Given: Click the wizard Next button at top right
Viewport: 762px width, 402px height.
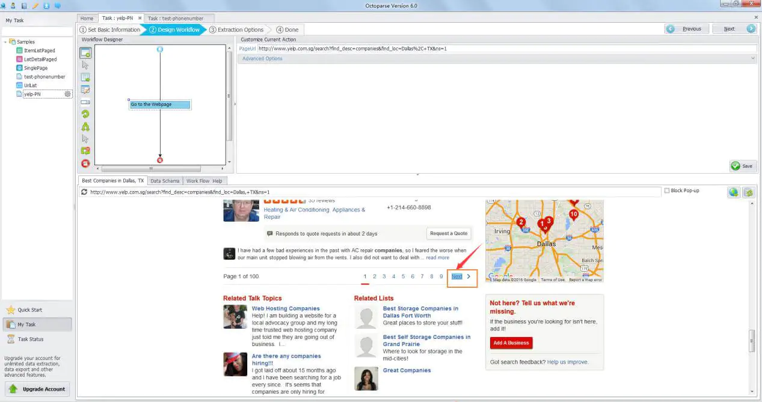Looking at the screenshot, I should [734, 29].
